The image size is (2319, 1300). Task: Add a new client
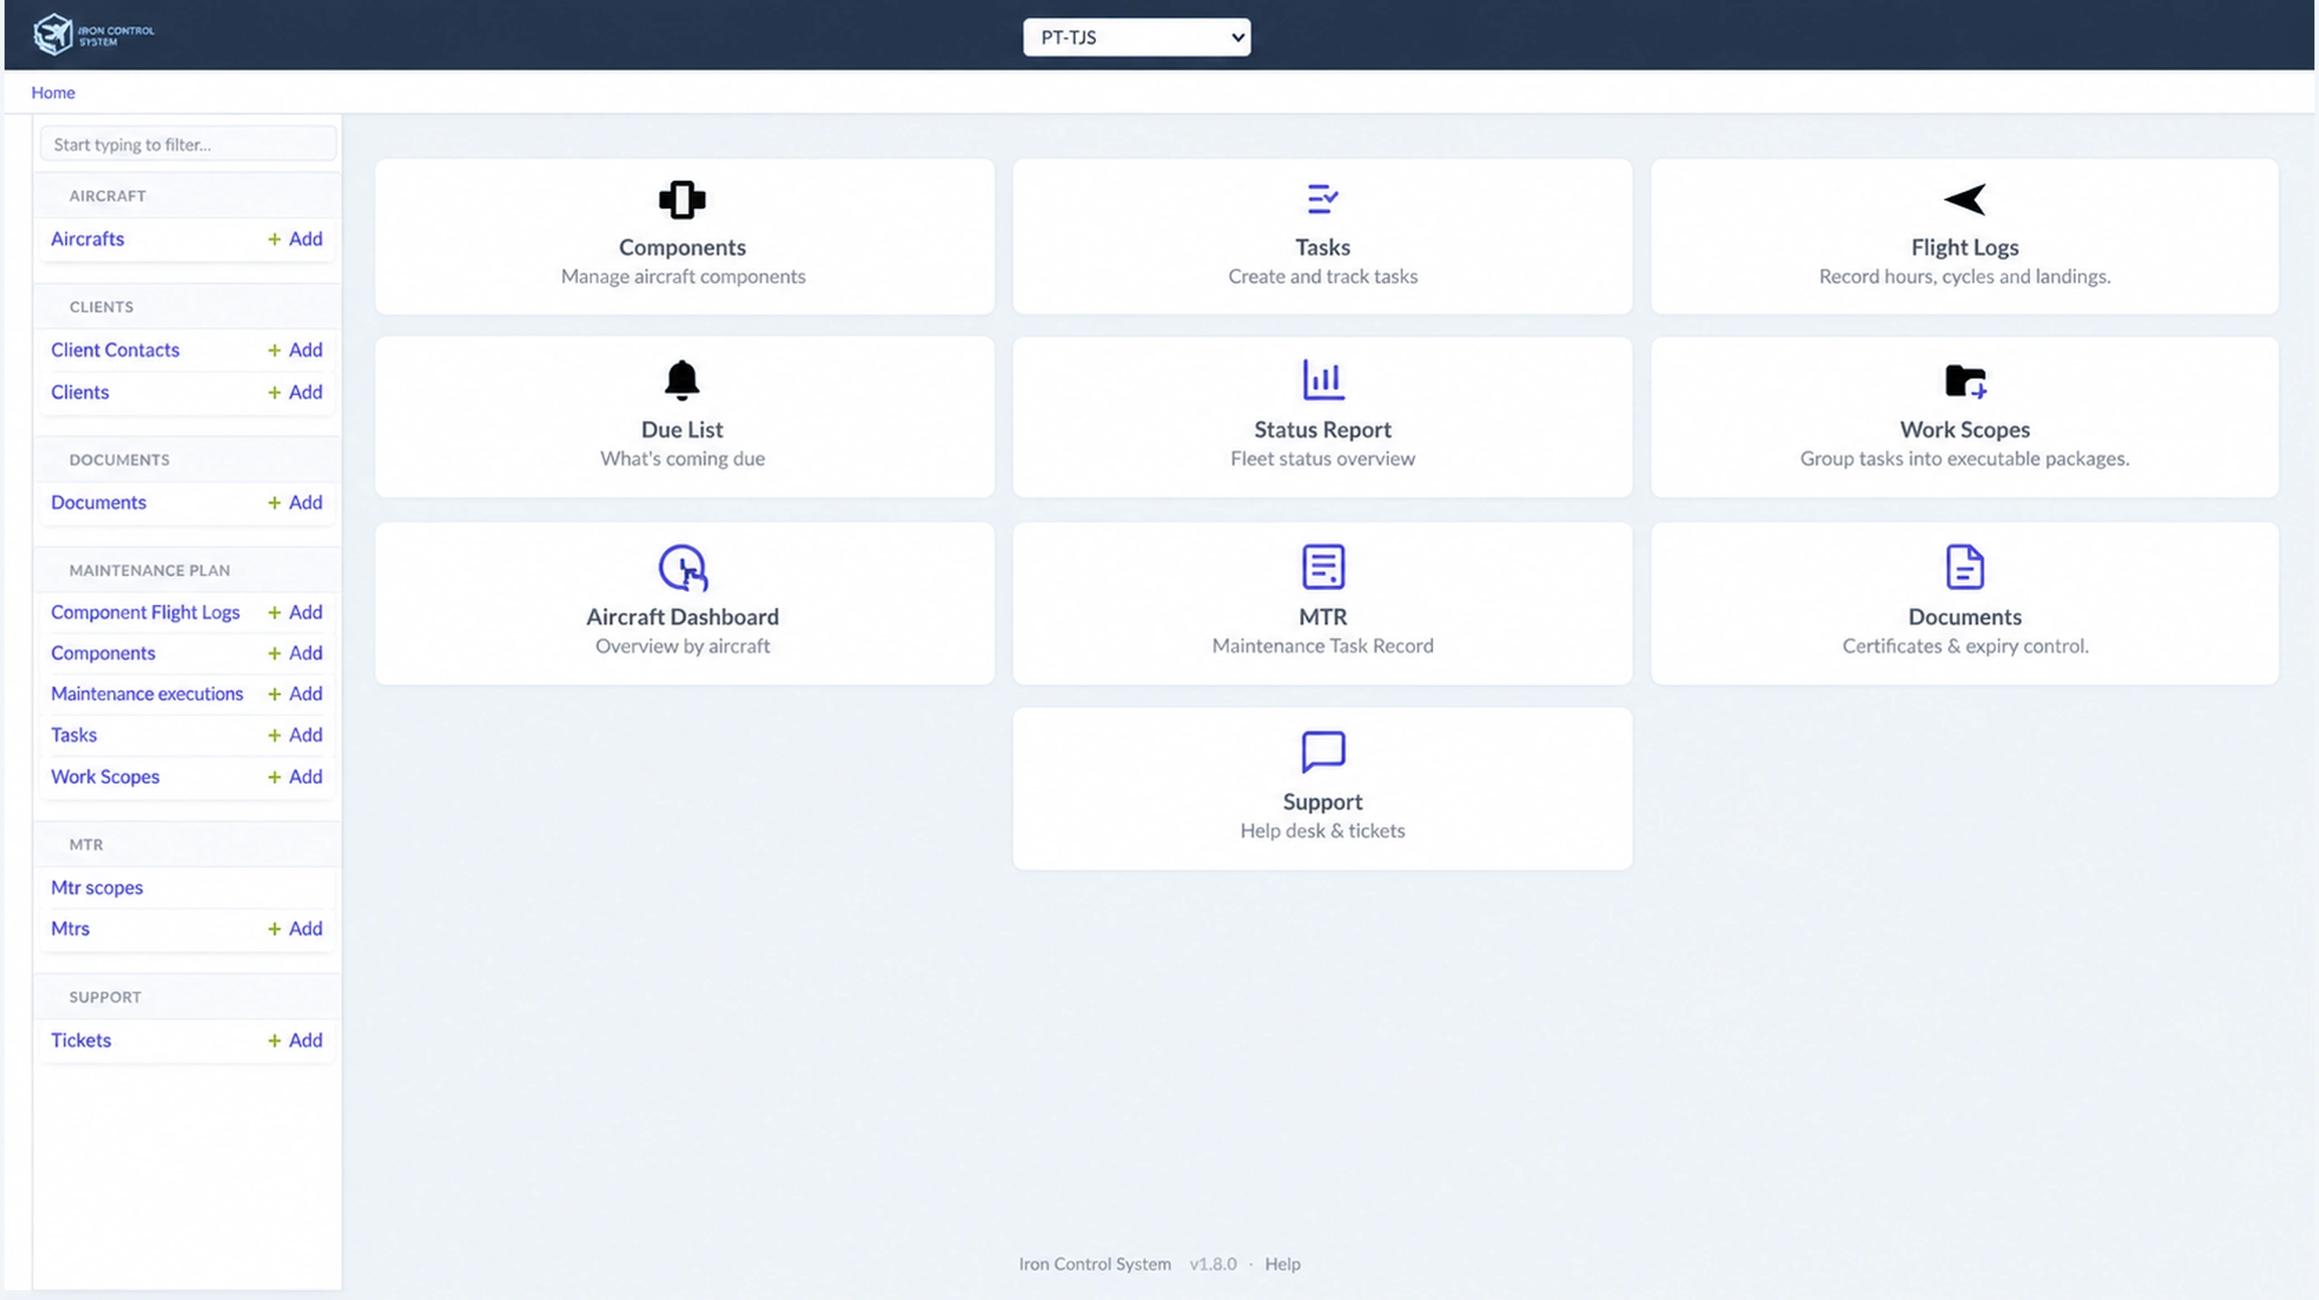[x=294, y=392]
